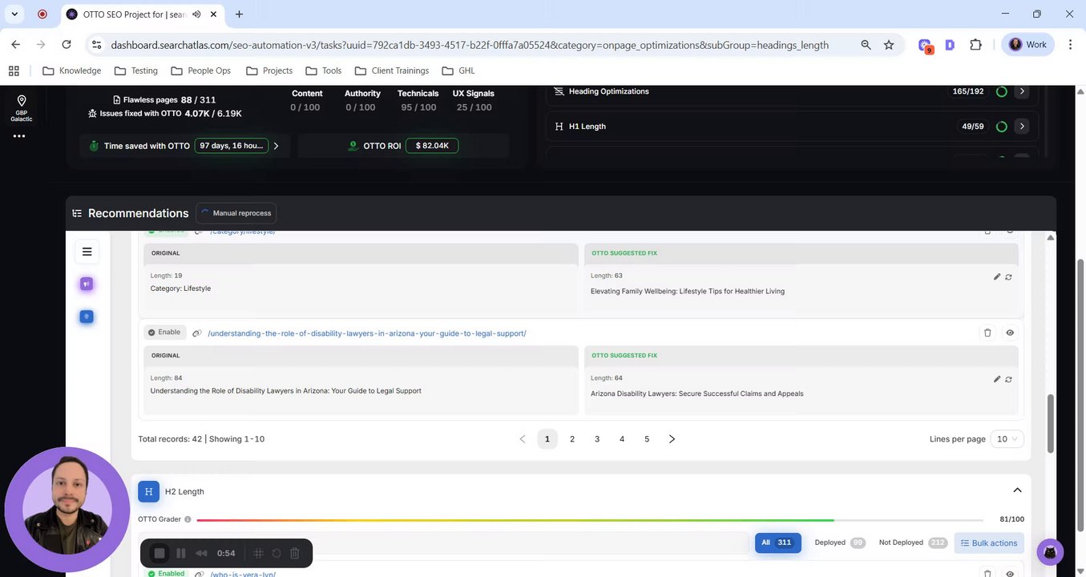Edit the Elevating Family Wellbeing suggested fix
This screenshot has width=1086, height=577.
pos(997,276)
